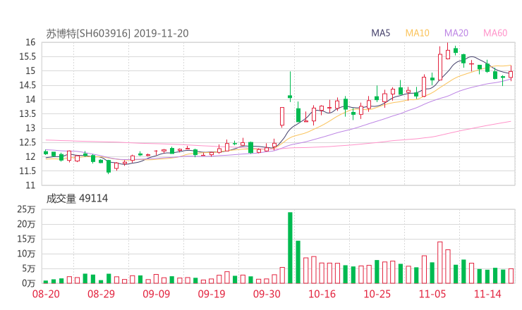Viewport: 522px width, 310px height.
Task: Click the 09-19 date label
Action: (212, 294)
